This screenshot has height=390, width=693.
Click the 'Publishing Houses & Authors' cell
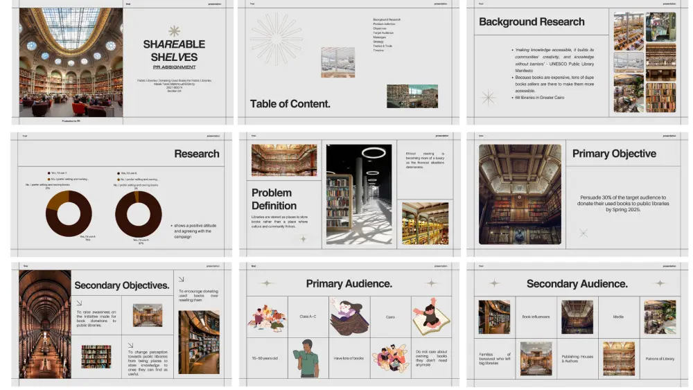click(577, 359)
